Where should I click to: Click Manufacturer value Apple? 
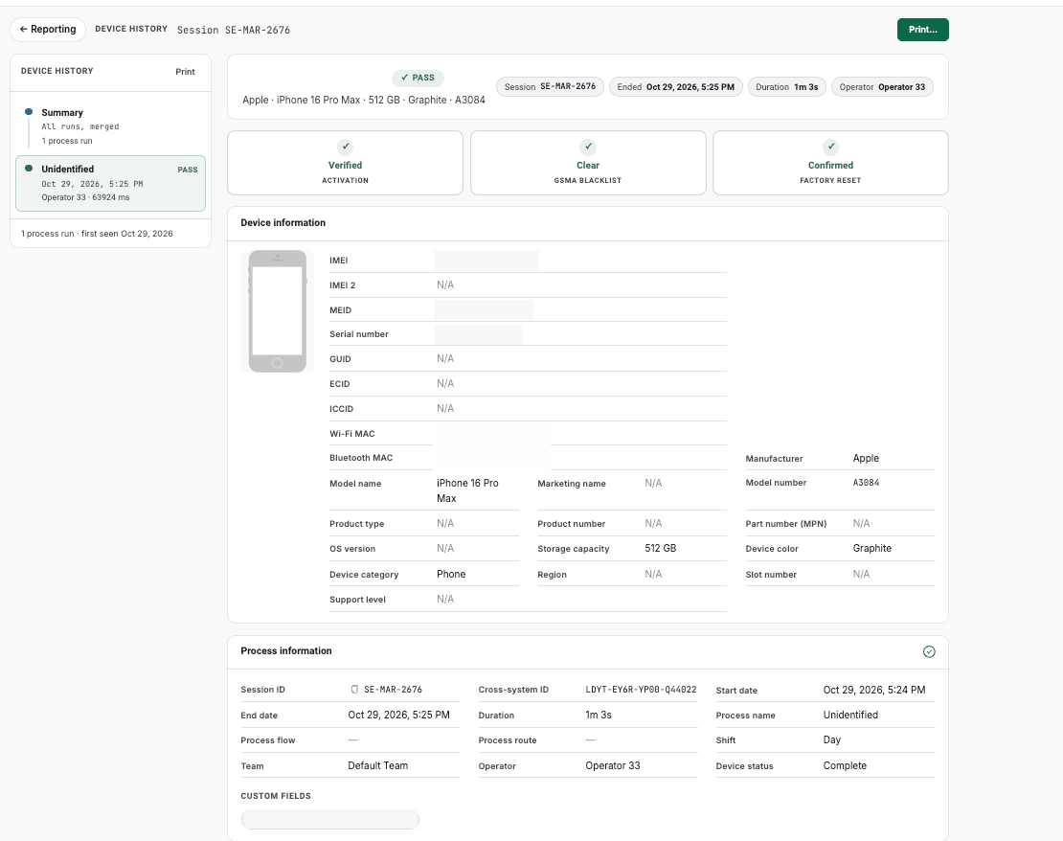866,458
